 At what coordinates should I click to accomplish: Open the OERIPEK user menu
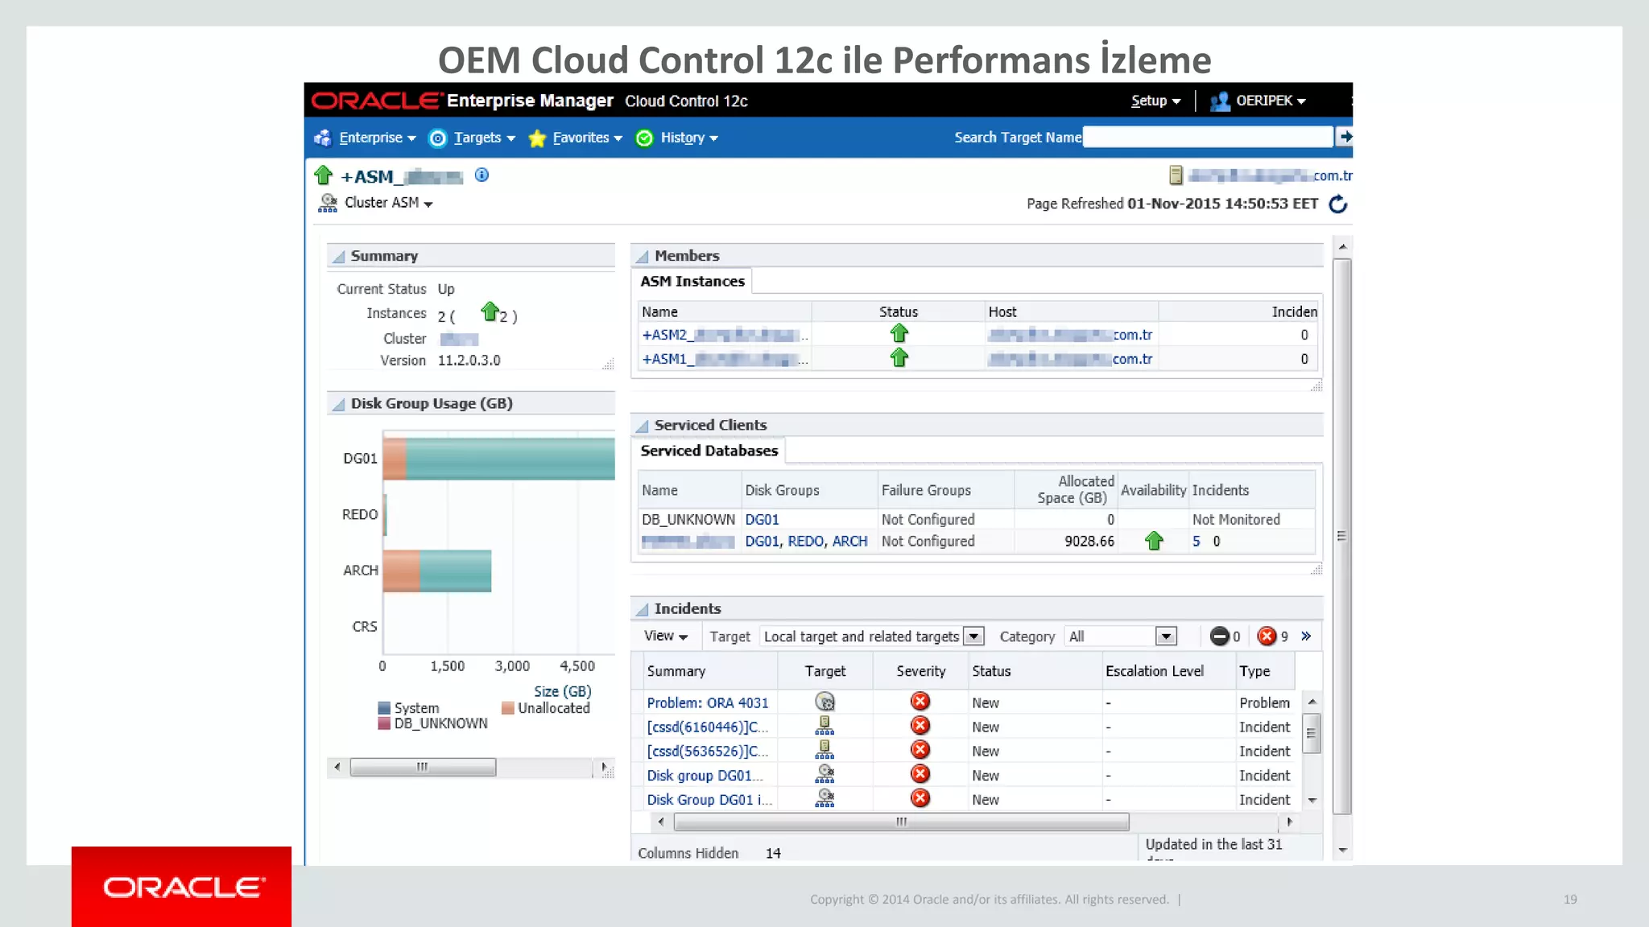click(x=1258, y=101)
